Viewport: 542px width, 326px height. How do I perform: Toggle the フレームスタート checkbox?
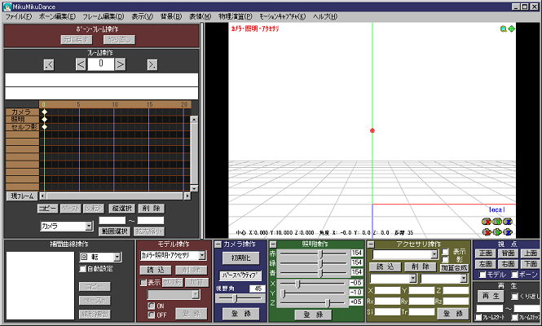tap(478, 317)
